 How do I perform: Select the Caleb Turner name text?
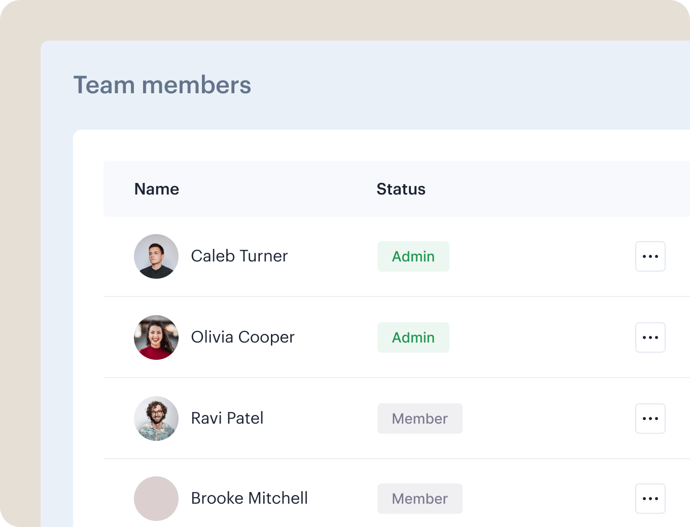pos(239,256)
